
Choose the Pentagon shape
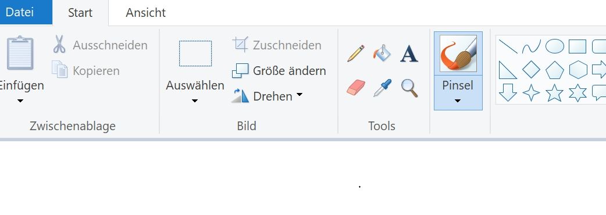pos(555,70)
